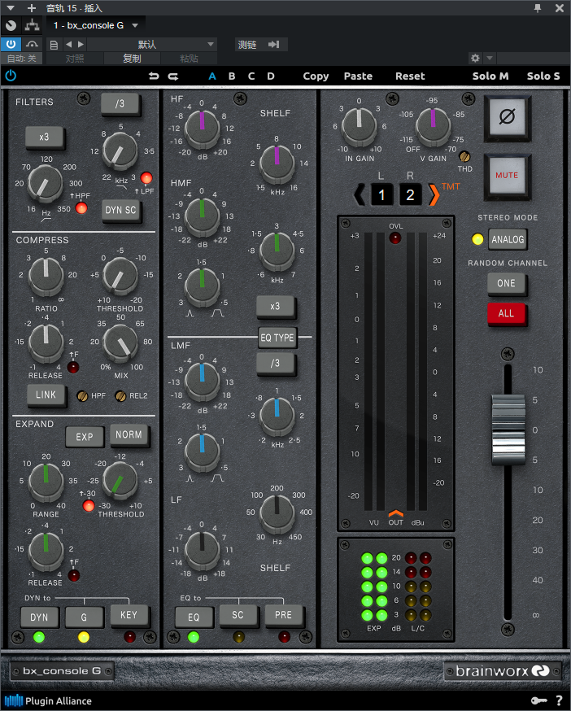Toggle the plugin power icon
571x711 pixels.
pyautogui.click(x=11, y=76)
